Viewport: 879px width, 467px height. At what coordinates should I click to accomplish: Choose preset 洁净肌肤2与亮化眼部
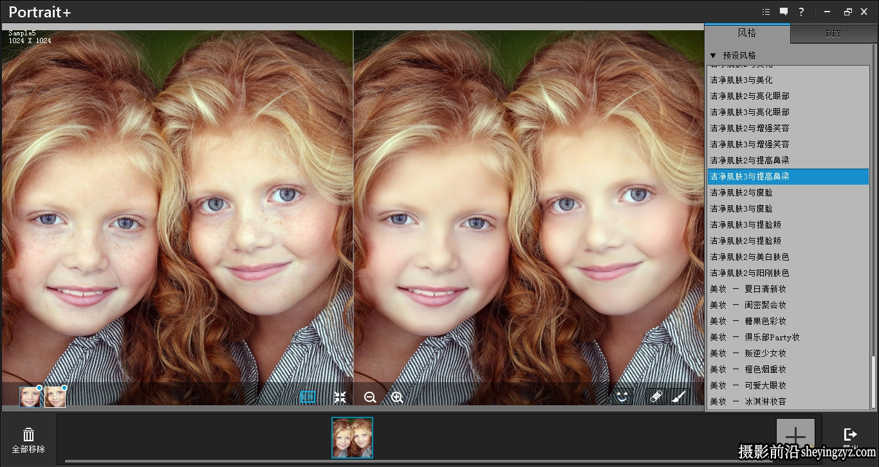tap(788, 96)
